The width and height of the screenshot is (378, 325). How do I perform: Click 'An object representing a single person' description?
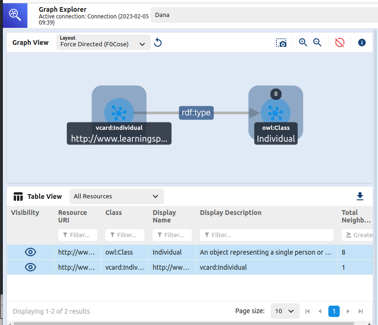point(266,252)
